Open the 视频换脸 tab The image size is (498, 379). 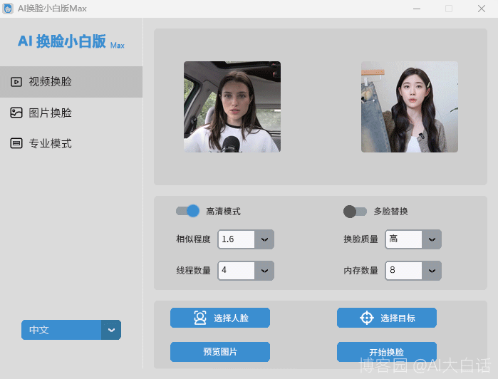click(x=71, y=82)
